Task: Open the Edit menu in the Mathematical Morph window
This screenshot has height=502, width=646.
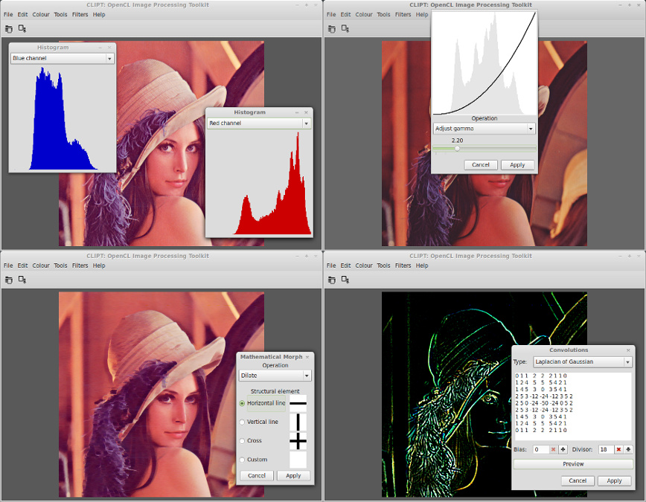Action: (22, 266)
